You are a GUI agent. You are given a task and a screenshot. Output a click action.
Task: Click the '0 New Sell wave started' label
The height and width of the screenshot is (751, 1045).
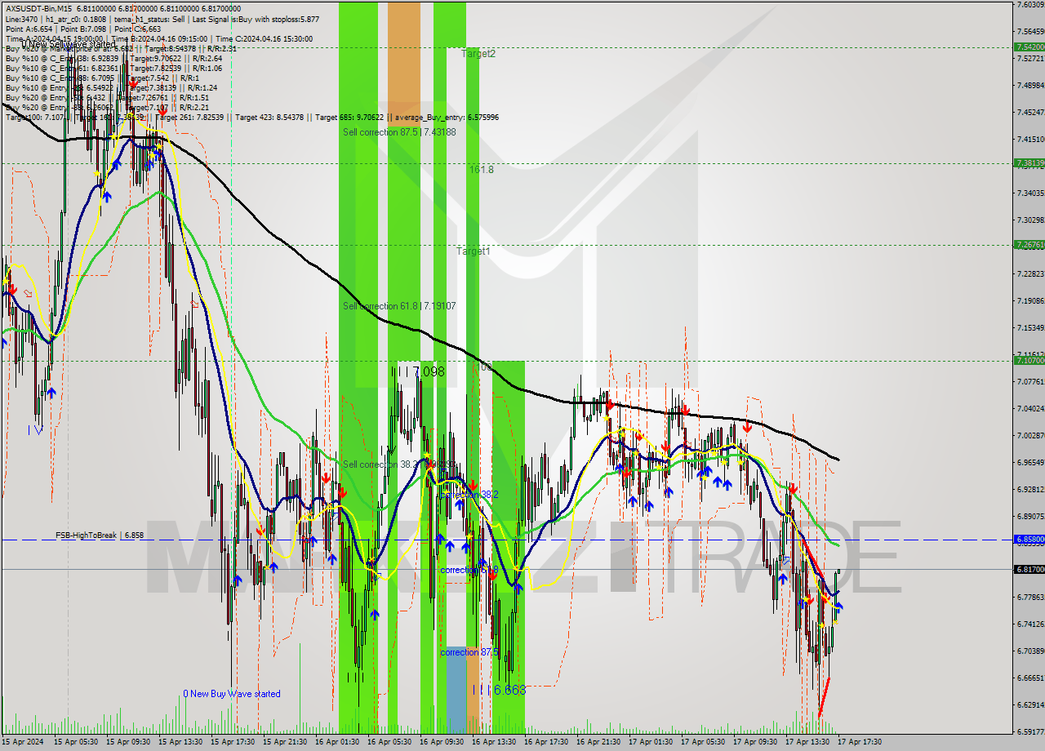pos(69,45)
